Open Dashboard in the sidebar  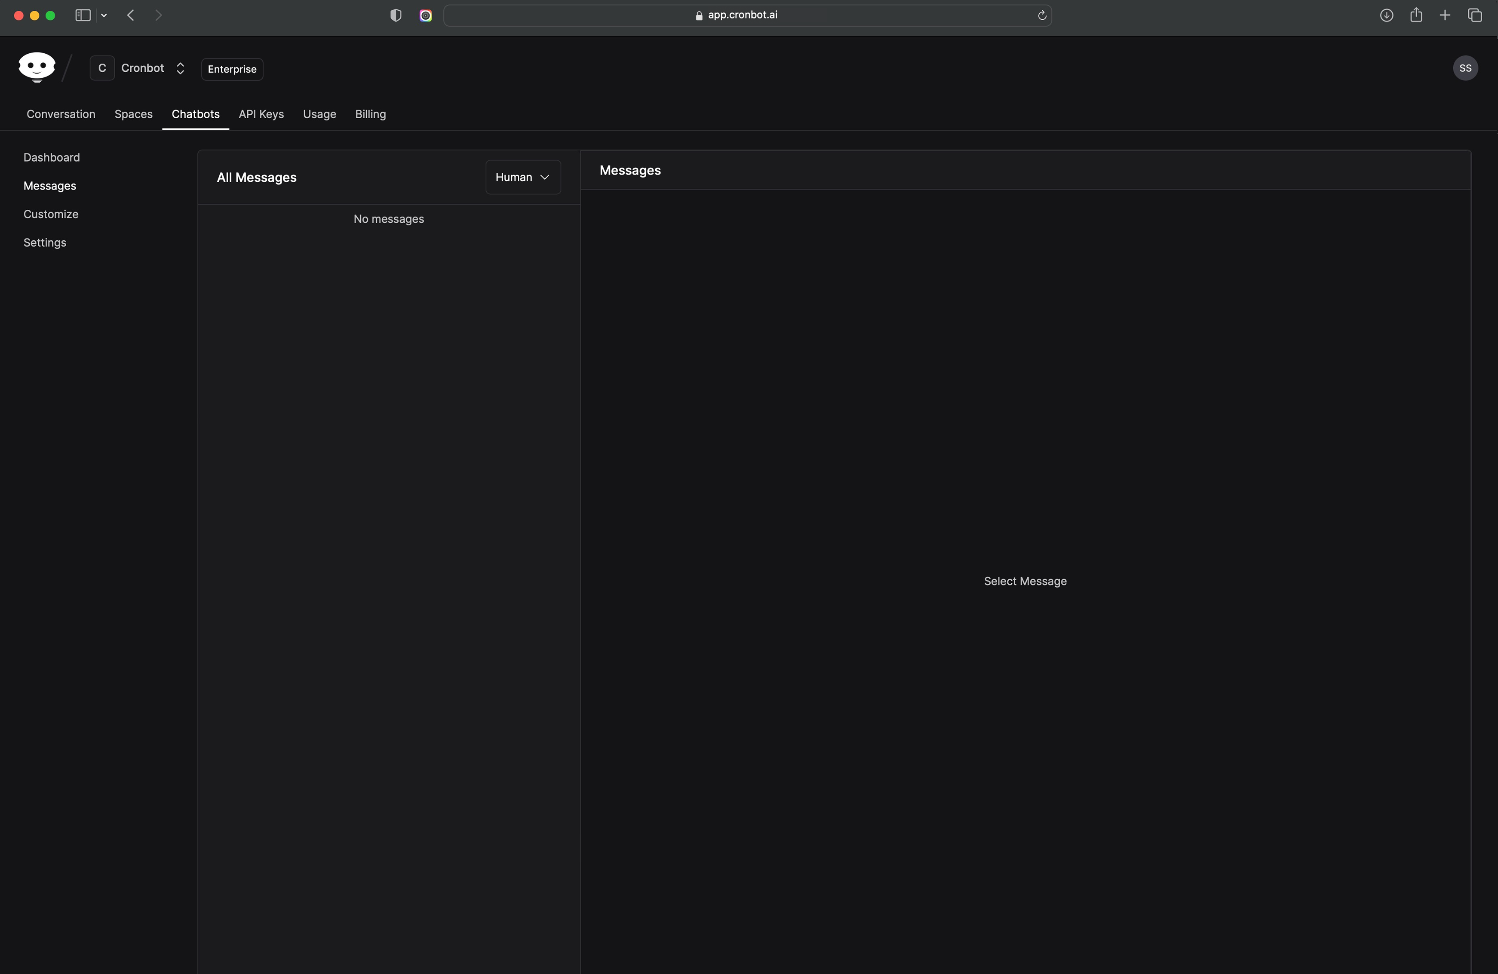pos(52,157)
